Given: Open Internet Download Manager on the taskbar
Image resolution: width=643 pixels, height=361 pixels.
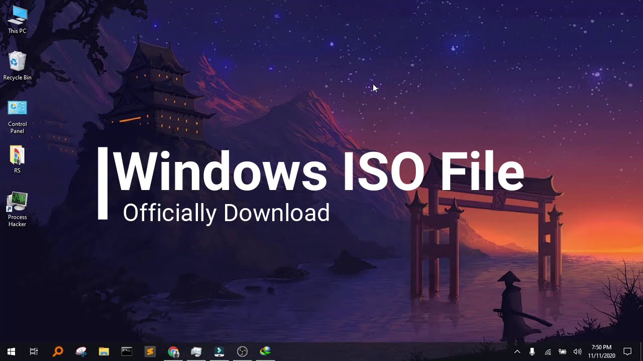Looking at the screenshot, I should (265, 351).
